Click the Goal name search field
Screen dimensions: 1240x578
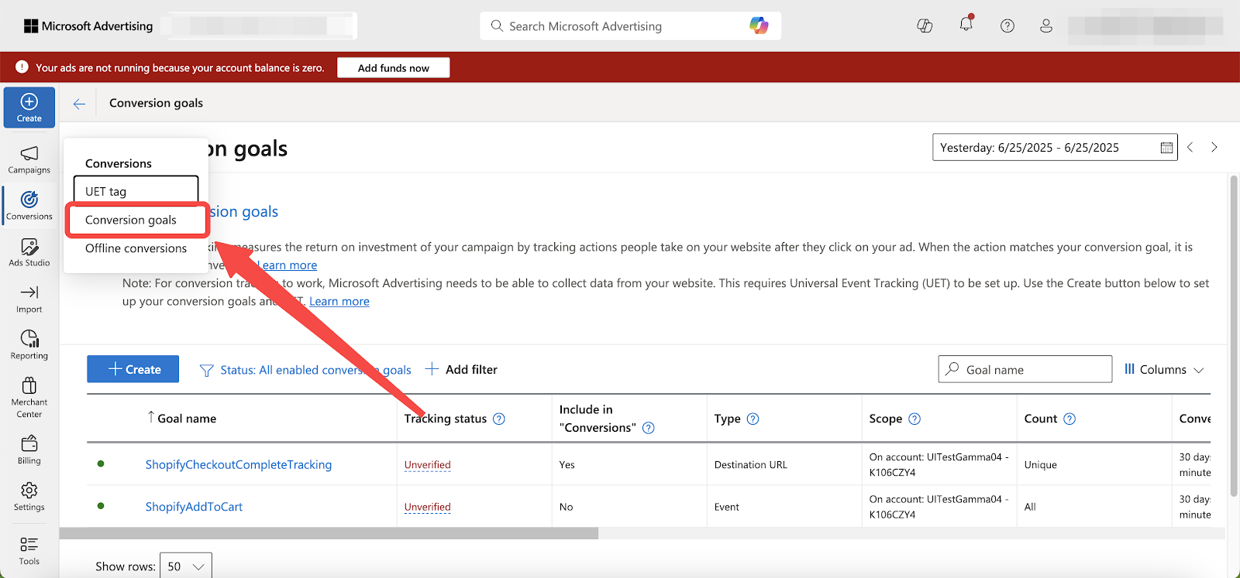point(1025,369)
